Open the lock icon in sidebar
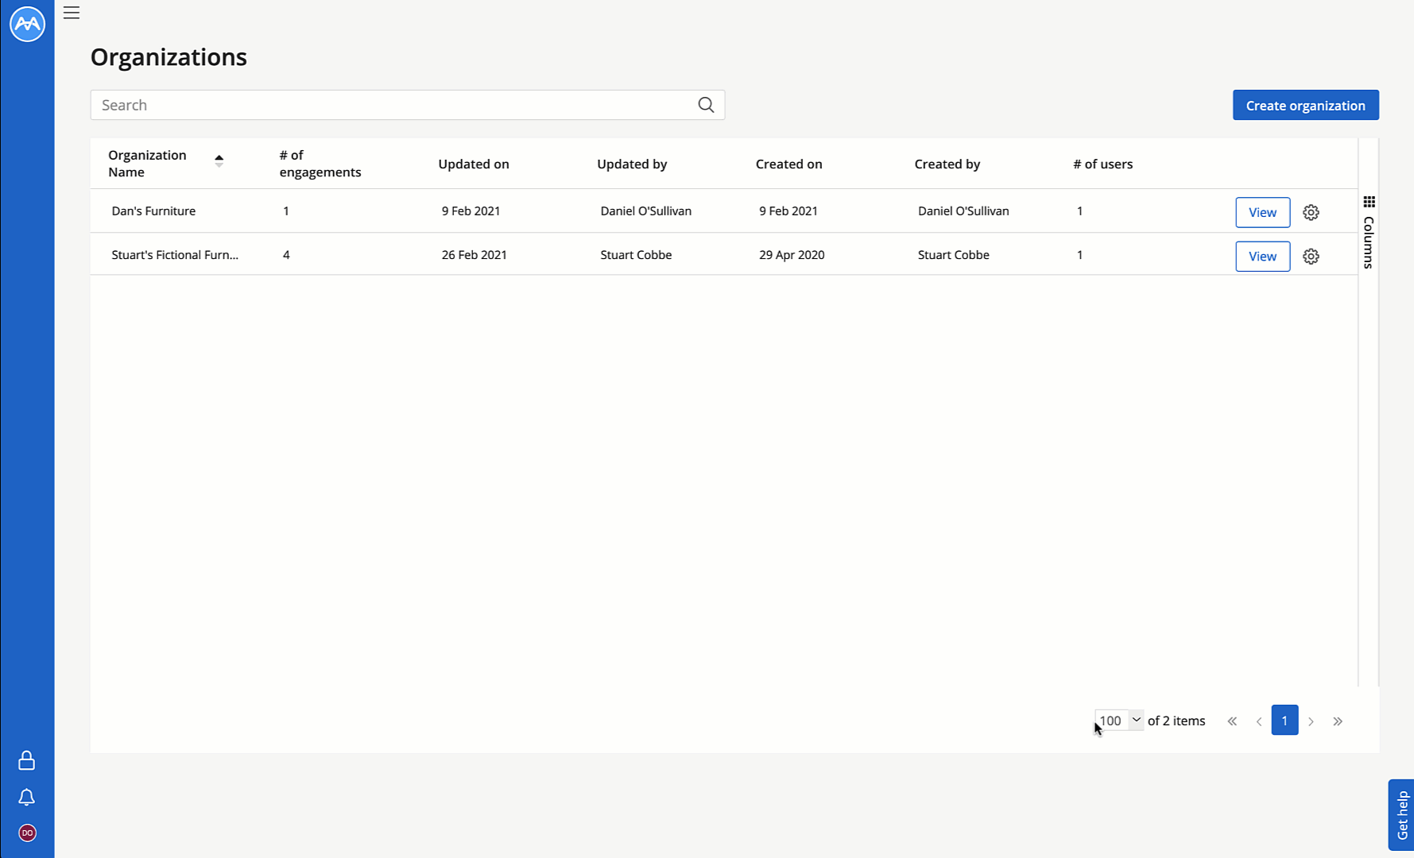Viewport: 1414px width, 858px height. point(26,760)
